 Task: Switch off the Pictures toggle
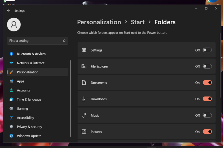click(207, 132)
